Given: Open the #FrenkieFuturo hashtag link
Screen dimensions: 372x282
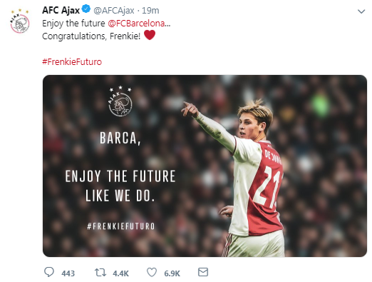Looking at the screenshot, I should tap(72, 62).
